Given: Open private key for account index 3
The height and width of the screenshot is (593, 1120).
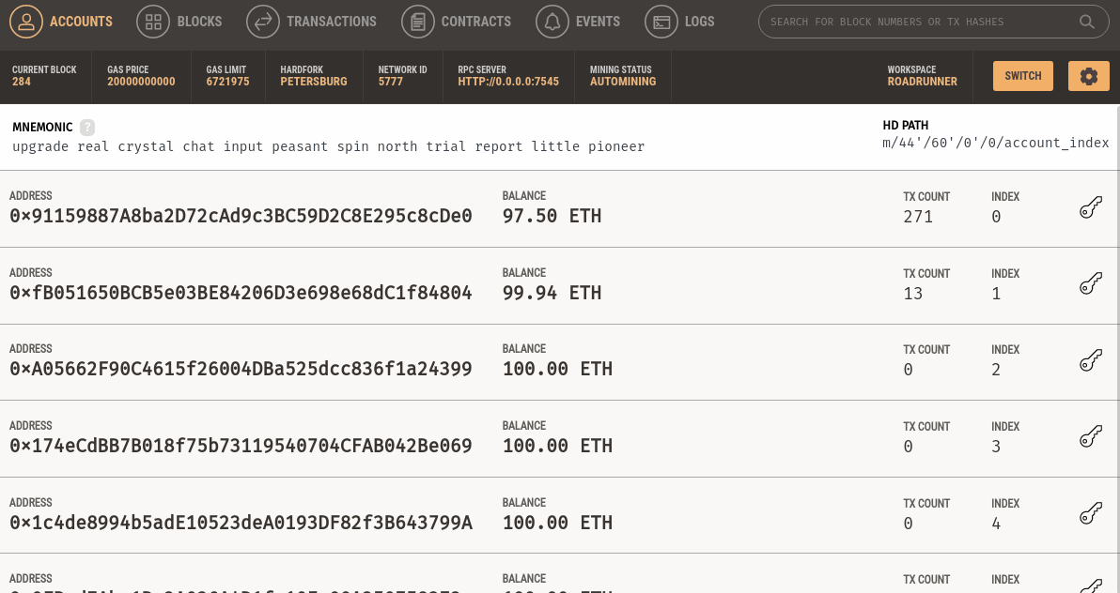Looking at the screenshot, I should (1089, 438).
